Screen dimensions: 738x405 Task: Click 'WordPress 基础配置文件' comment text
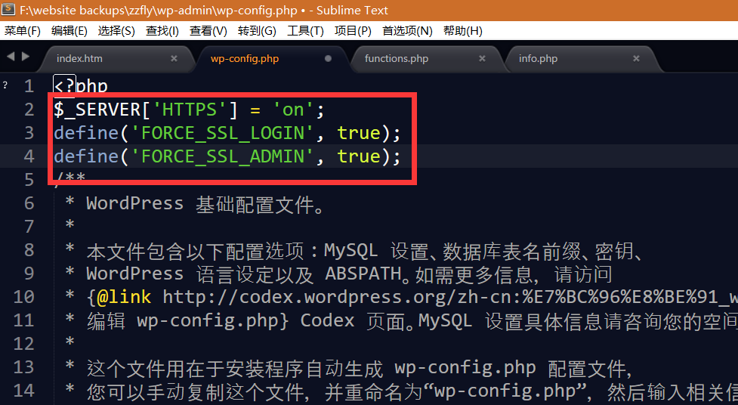tap(200, 204)
